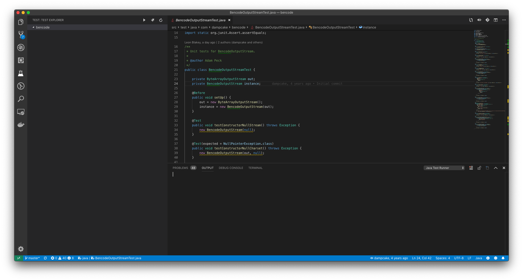Select the BencodeOutputStreamTest.java editor tab
Screen dimensions: 523x280
pyautogui.click(x=200, y=20)
